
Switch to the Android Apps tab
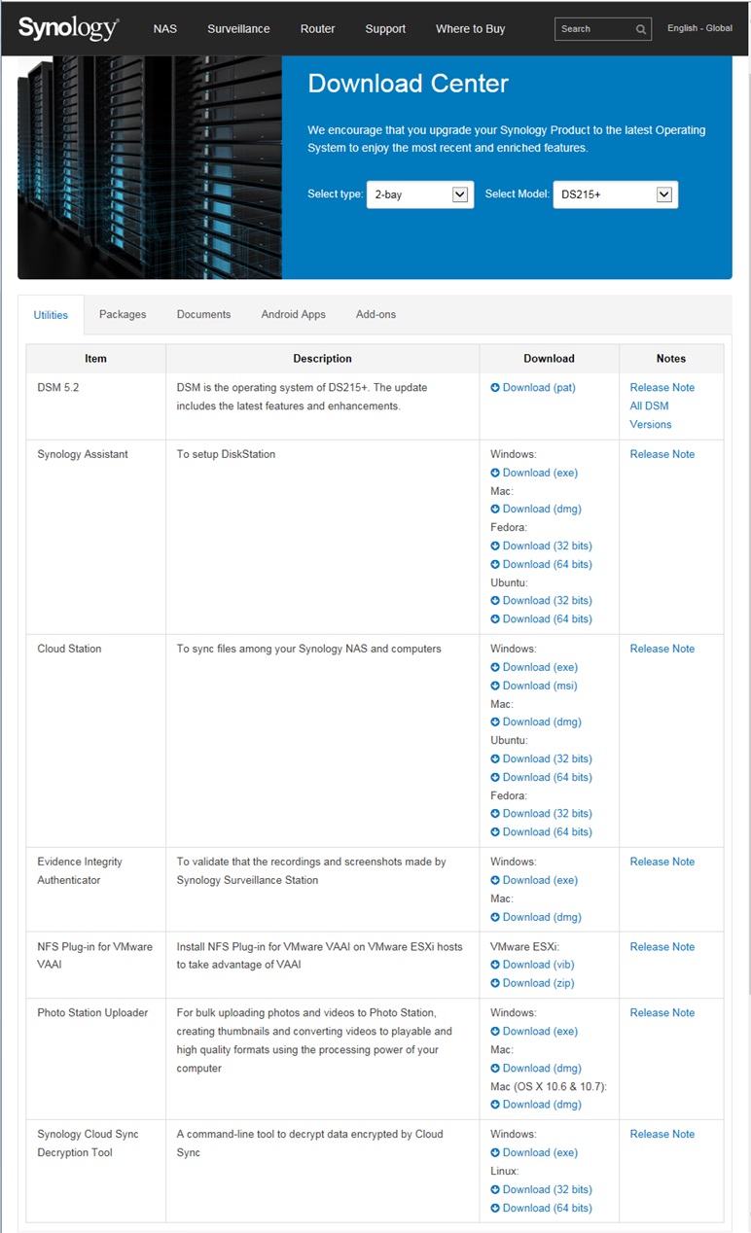[x=293, y=314]
